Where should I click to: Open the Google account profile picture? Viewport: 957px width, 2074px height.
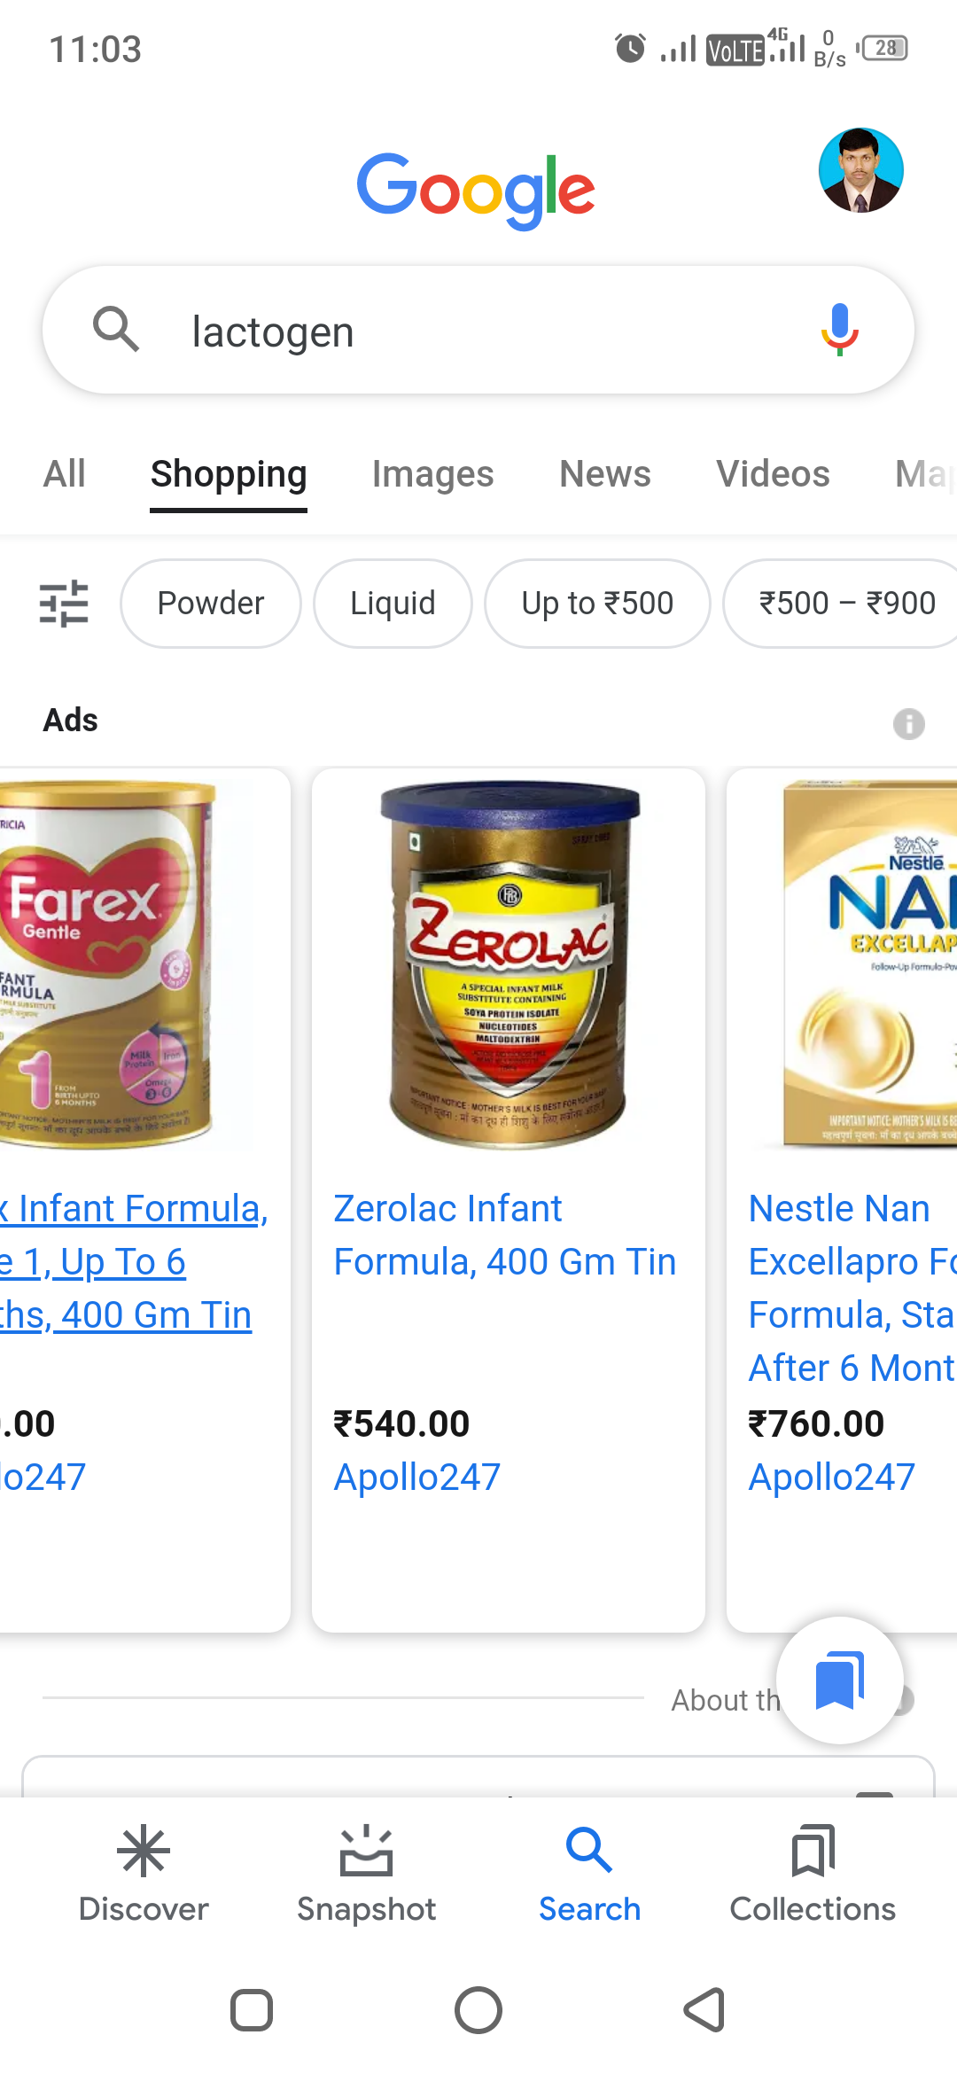pos(860,170)
